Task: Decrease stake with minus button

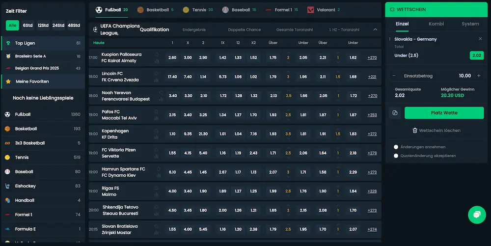Action: (394, 76)
